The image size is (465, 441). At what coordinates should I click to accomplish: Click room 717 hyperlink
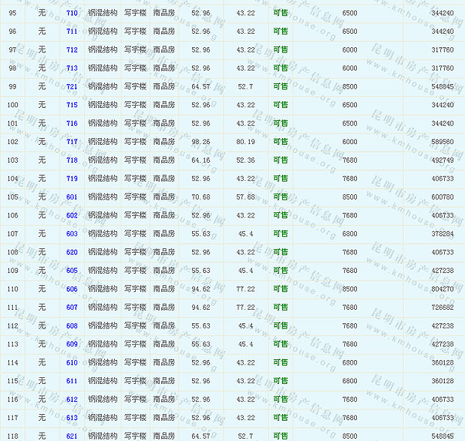pos(71,142)
